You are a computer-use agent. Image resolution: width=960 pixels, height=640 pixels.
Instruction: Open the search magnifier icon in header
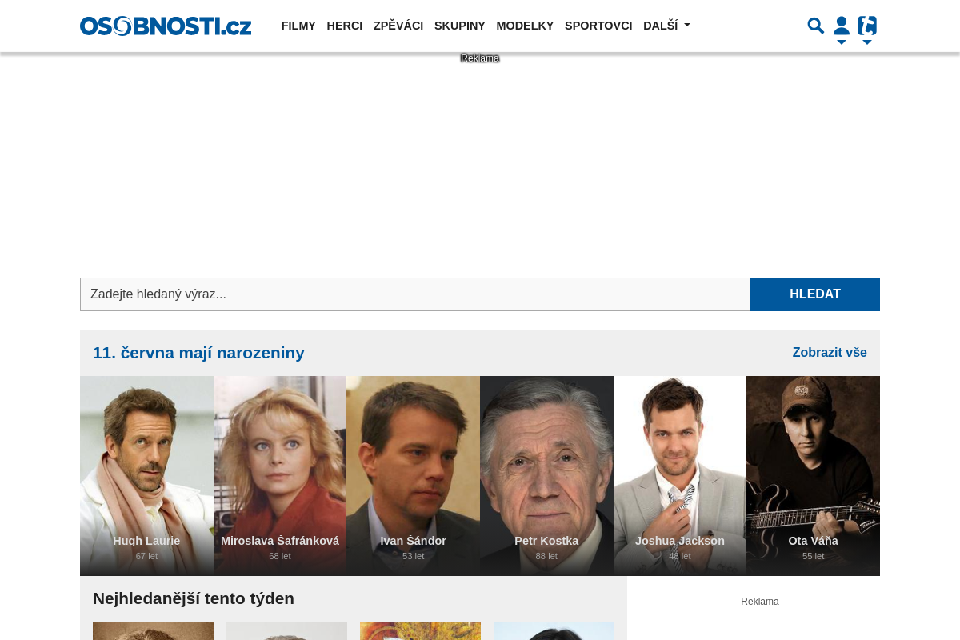point(815,26)
